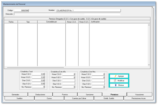Open the Deducciones tab
Image resolution: width=158 pixels, height=105 pixels.
click(x=40, y=94)
